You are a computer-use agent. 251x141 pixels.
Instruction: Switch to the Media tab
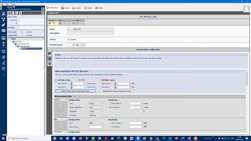[x=99, y=8]
